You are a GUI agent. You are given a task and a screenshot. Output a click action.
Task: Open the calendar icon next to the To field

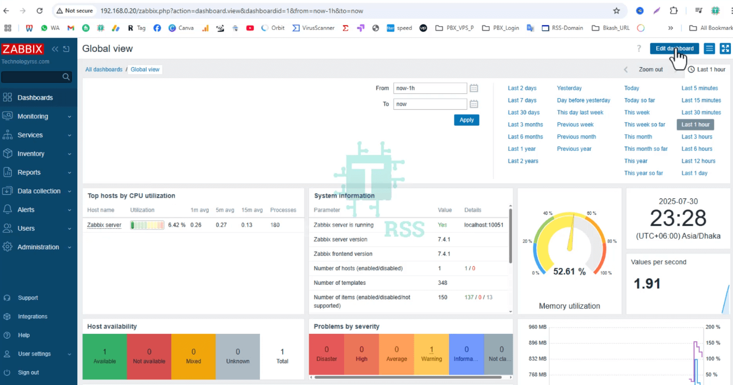coord(474,104)
